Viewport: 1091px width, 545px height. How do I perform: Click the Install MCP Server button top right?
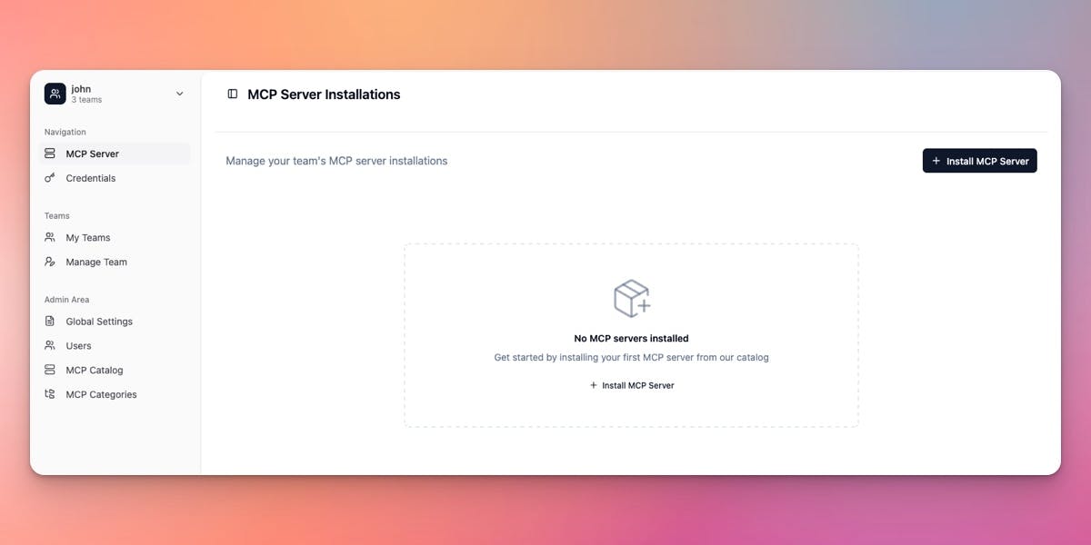[980, 160]
